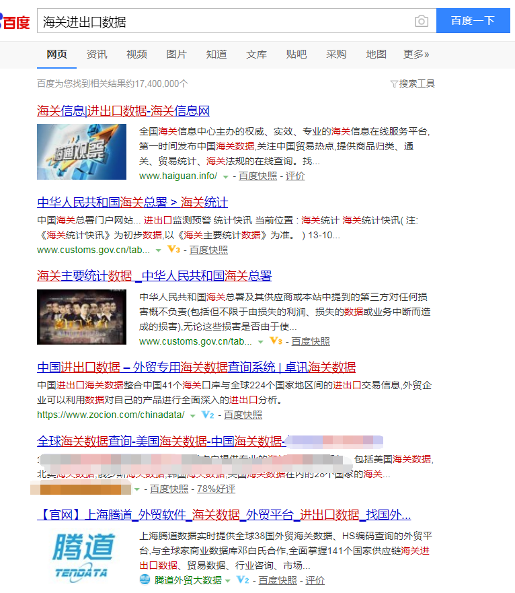Click the www.customs.gov.cn URL under 海关统计
This screenshot has height=593, width=515.
pos(93,250)
